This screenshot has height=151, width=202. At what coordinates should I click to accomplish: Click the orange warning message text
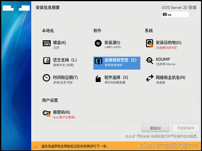75,146
